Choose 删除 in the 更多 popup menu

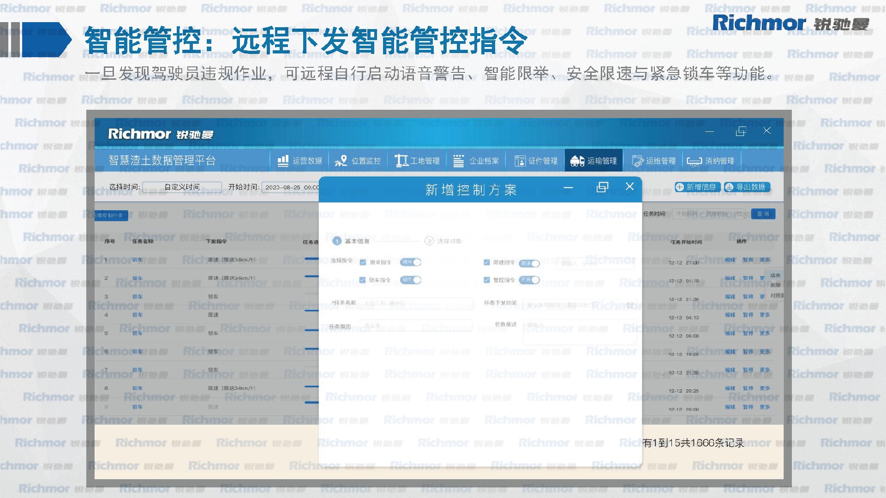(x=776, y=285)
